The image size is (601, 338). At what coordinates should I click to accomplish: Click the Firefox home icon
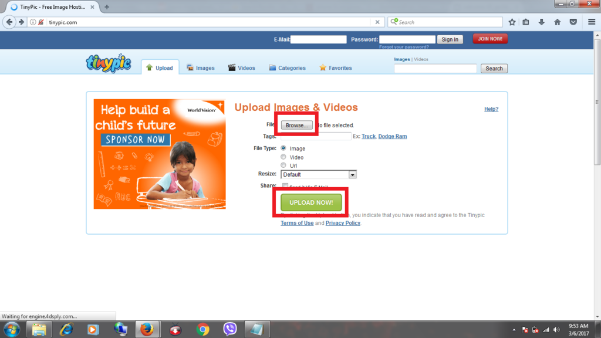coord(557,22)
